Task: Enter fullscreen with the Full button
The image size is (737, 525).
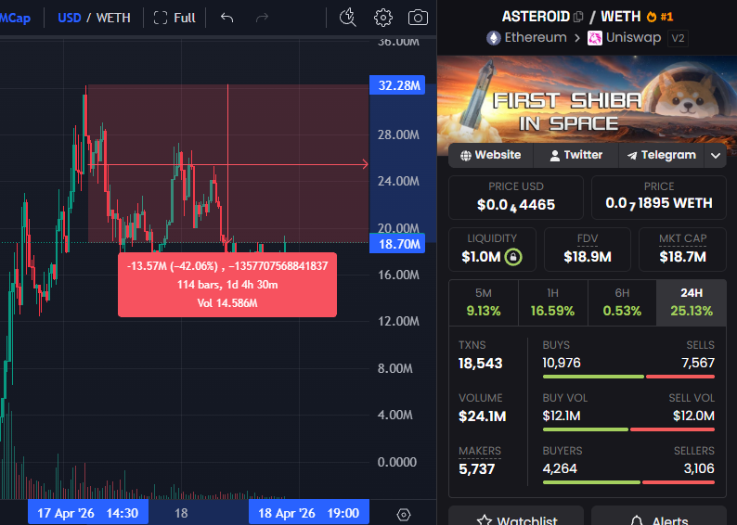Action: click(175, 18)
